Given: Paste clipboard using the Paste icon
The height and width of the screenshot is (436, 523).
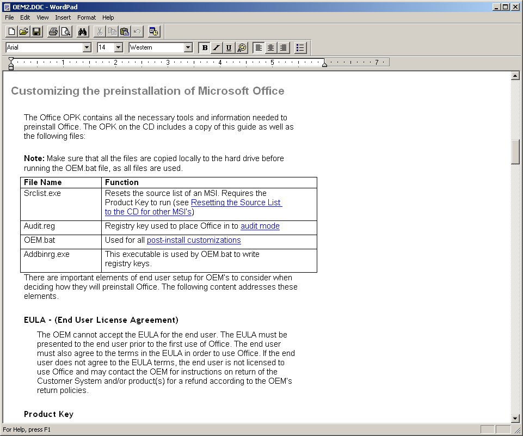Looking at the screenshot, I should [x=125, y=32].
